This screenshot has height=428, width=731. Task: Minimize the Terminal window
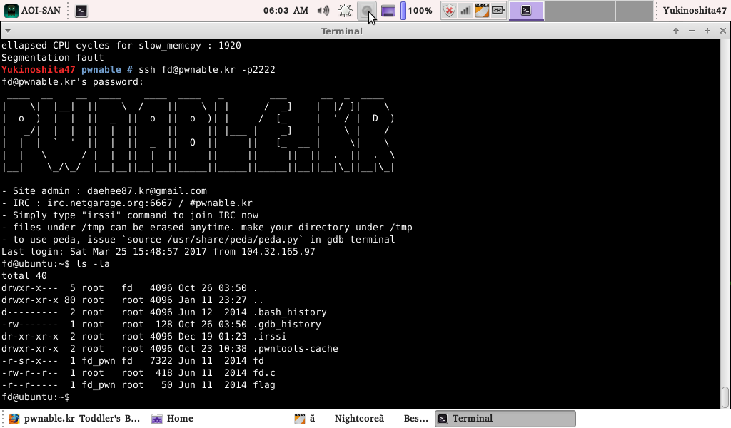tap(692, 31)
